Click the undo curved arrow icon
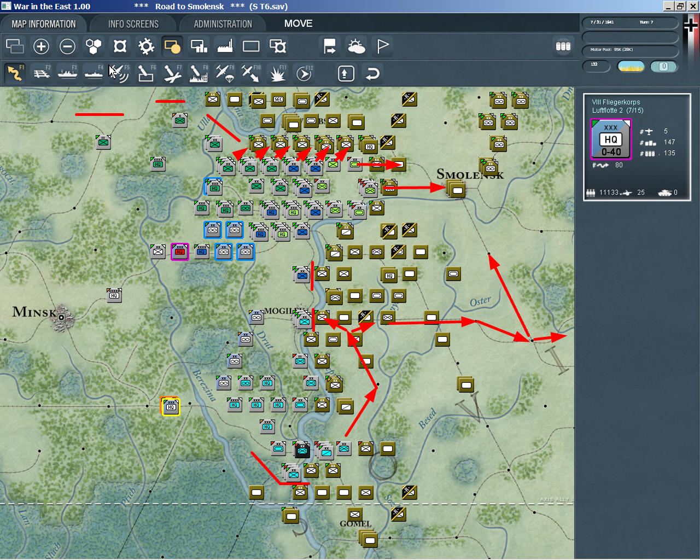 point(372,73)
